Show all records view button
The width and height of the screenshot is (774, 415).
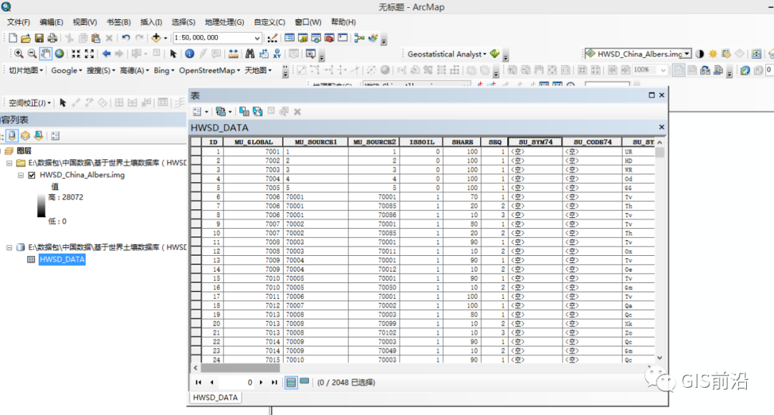click(x=291, y=383)
